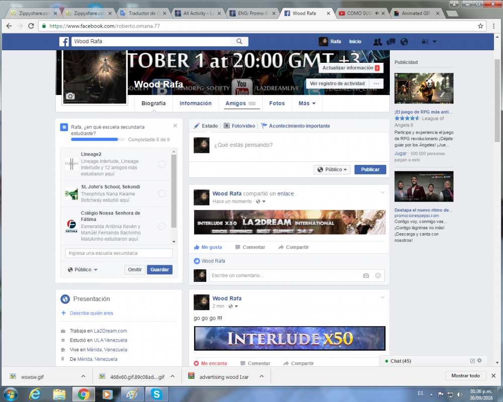Click the camera icon on profile picture
The width and height of the screenshot is (503, 402).
70,96
